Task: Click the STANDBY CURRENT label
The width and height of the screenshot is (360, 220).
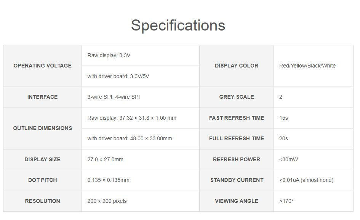Action: (x=237, y=180)
